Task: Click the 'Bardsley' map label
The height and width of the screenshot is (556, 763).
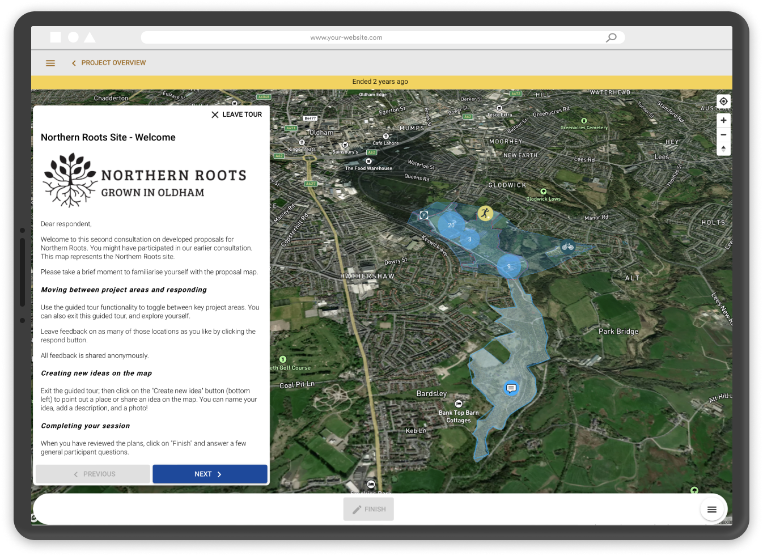Action: (x=431, y=394)
